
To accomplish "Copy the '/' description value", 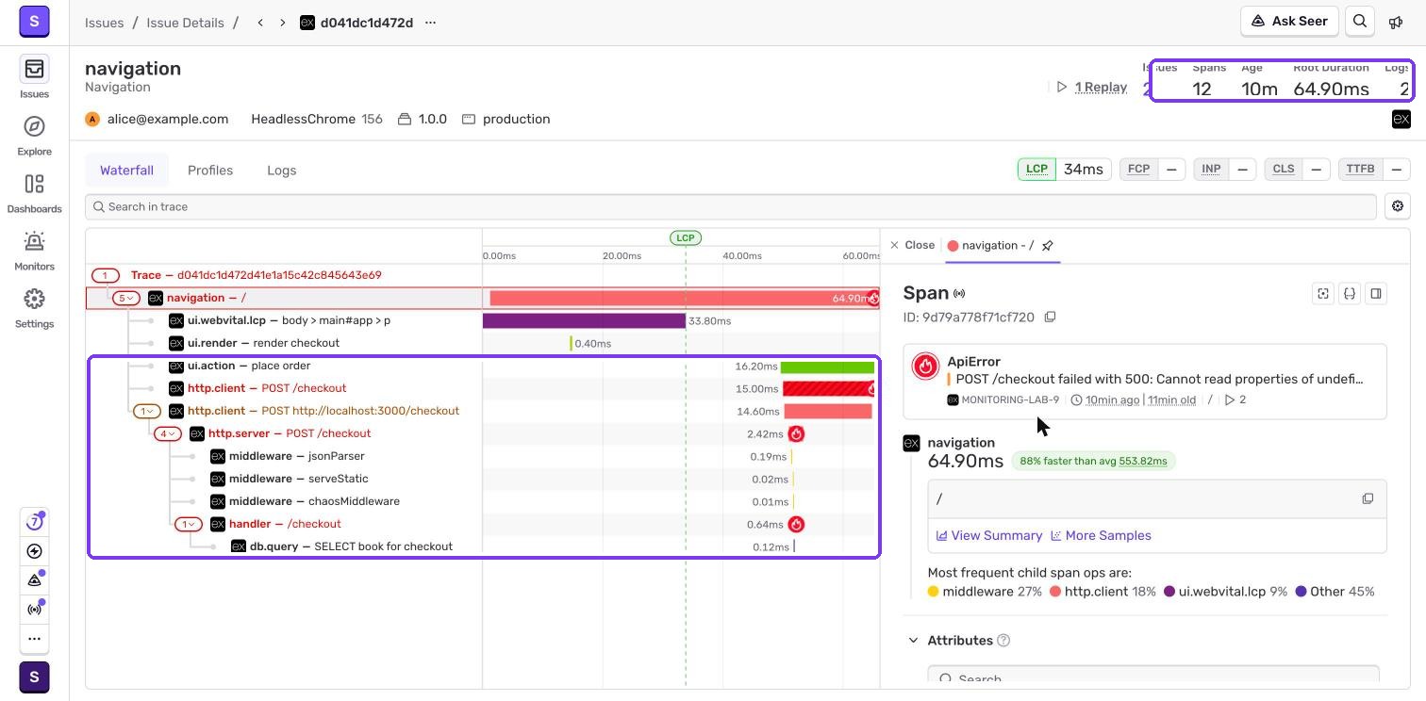I will [1368, 498].
